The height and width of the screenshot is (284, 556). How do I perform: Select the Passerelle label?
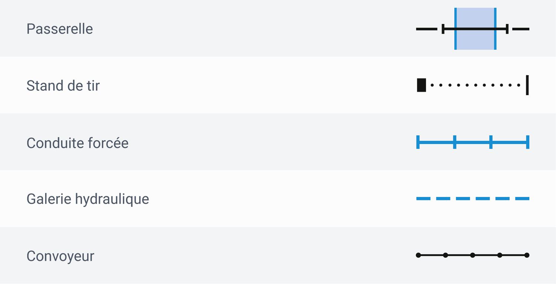pyautogui.click(x=60, y=29)
